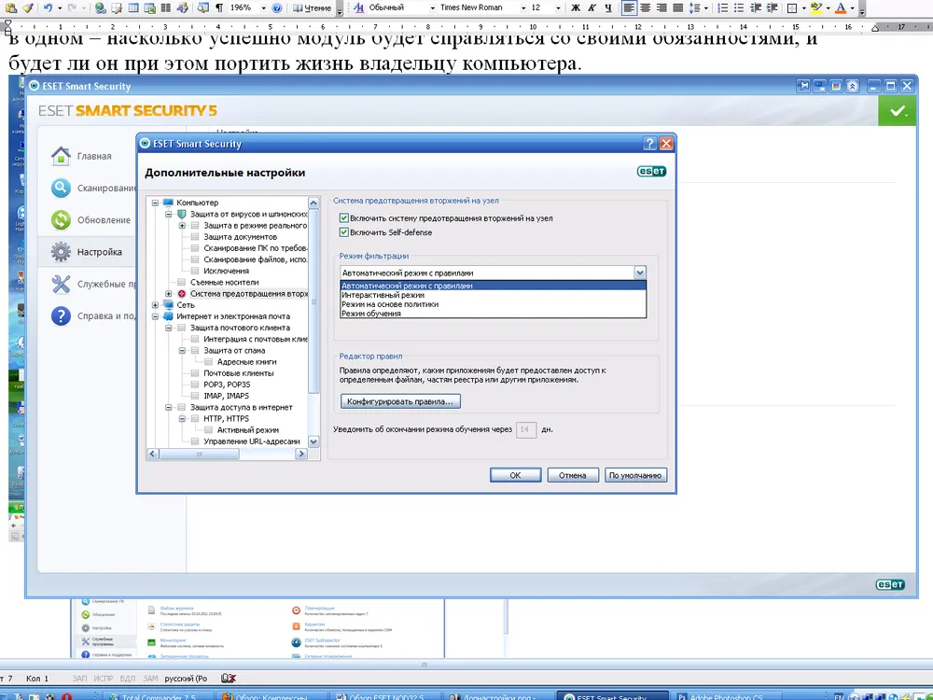Expand the 'Сеть' tree node
Screen dimensions: 933x700
click(x=155, y=305)
